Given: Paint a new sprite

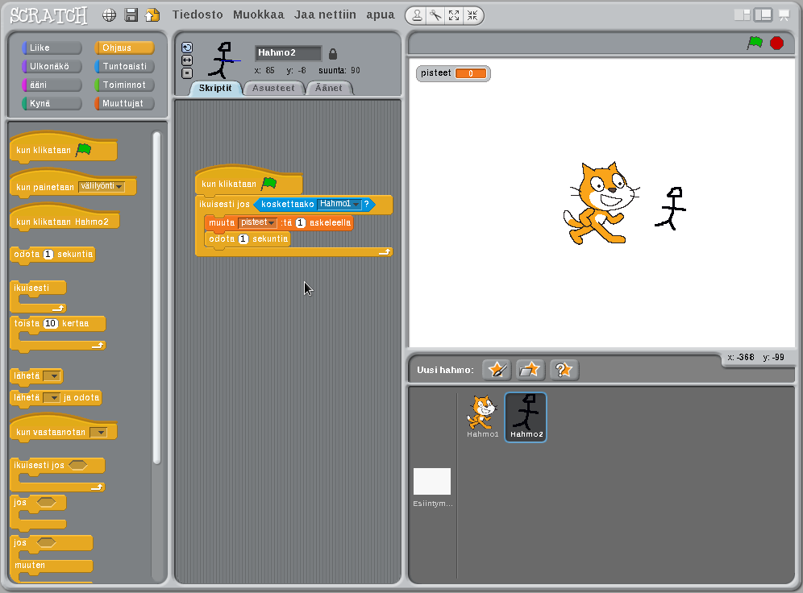Looking at the screenshot, I should pyautogui.click(x=497, y=369).
